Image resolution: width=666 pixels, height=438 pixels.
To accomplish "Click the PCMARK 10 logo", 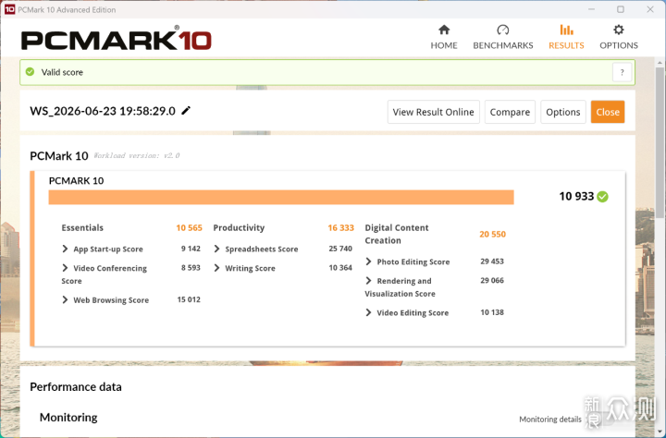I will pyautogui.click(x=117, y=38).
